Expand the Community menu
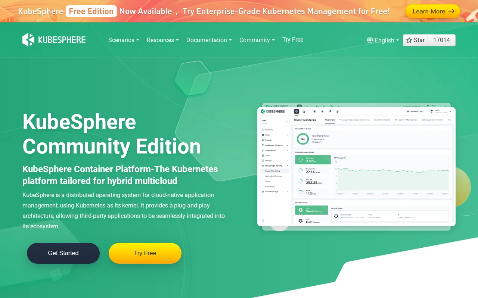 pyautogui.click(x=257, y=40)
